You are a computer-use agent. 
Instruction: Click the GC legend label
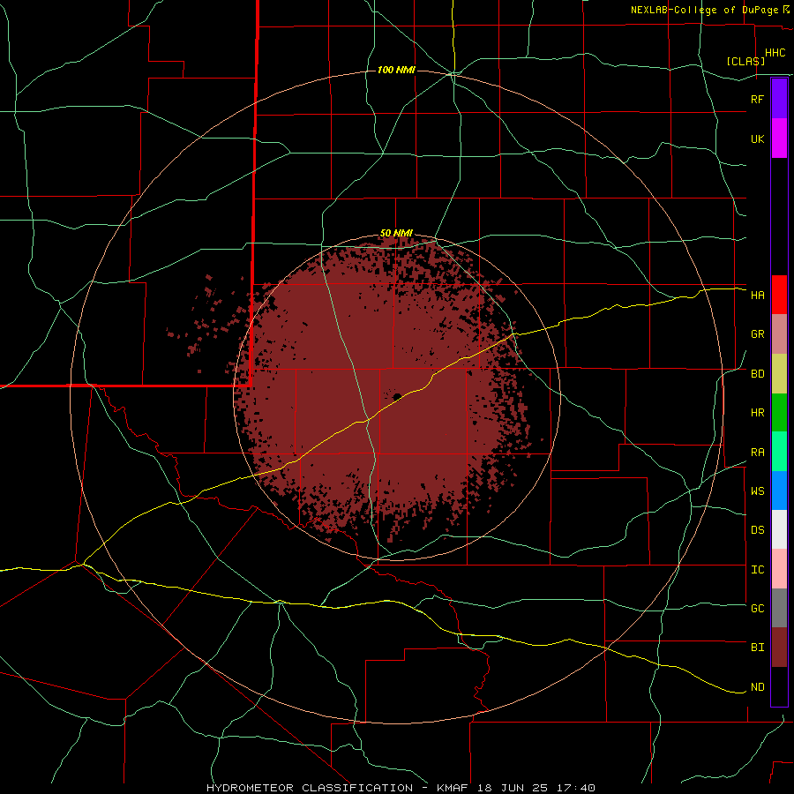click(x=757, y=609)
